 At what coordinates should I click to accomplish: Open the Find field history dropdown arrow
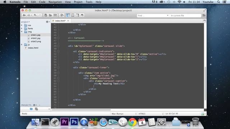[x=167, y=15]
